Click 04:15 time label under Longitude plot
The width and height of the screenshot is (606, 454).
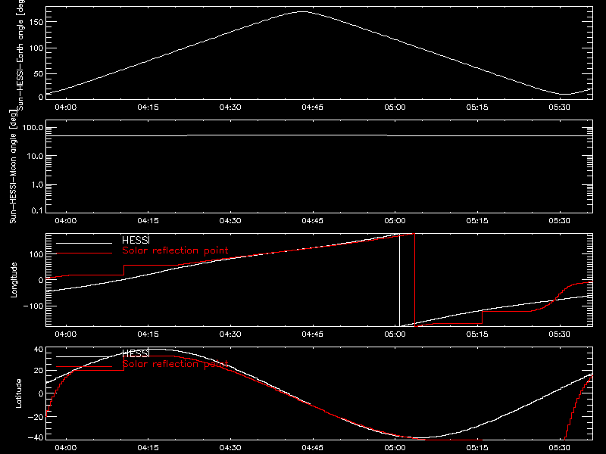148,334
